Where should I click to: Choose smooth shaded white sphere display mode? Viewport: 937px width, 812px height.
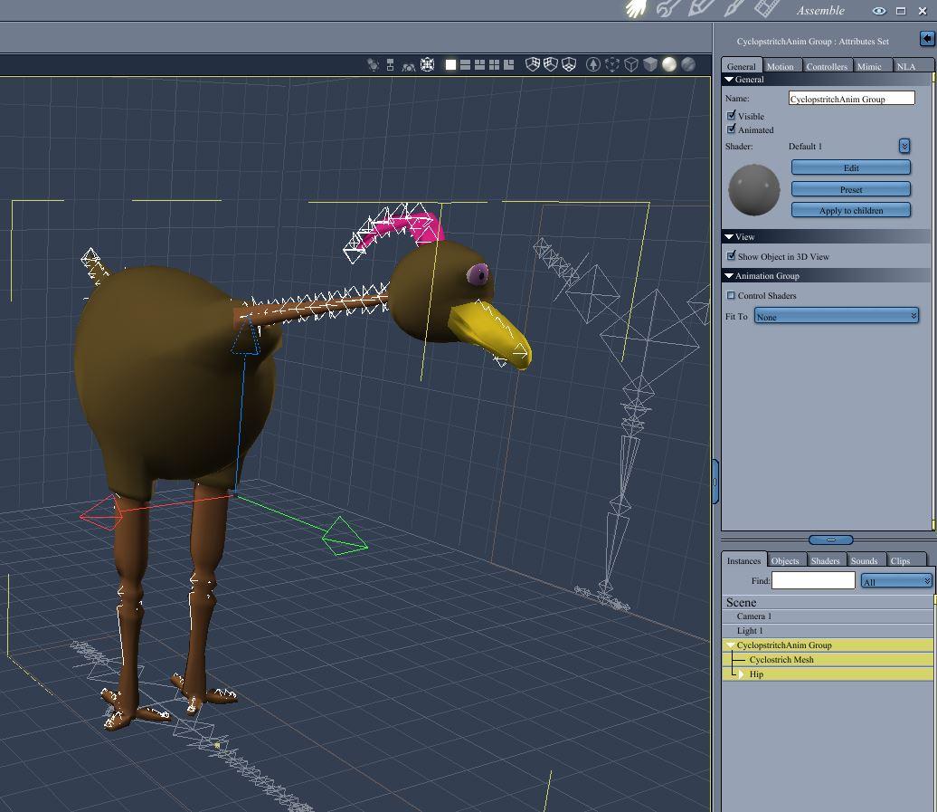click(669, 64)
